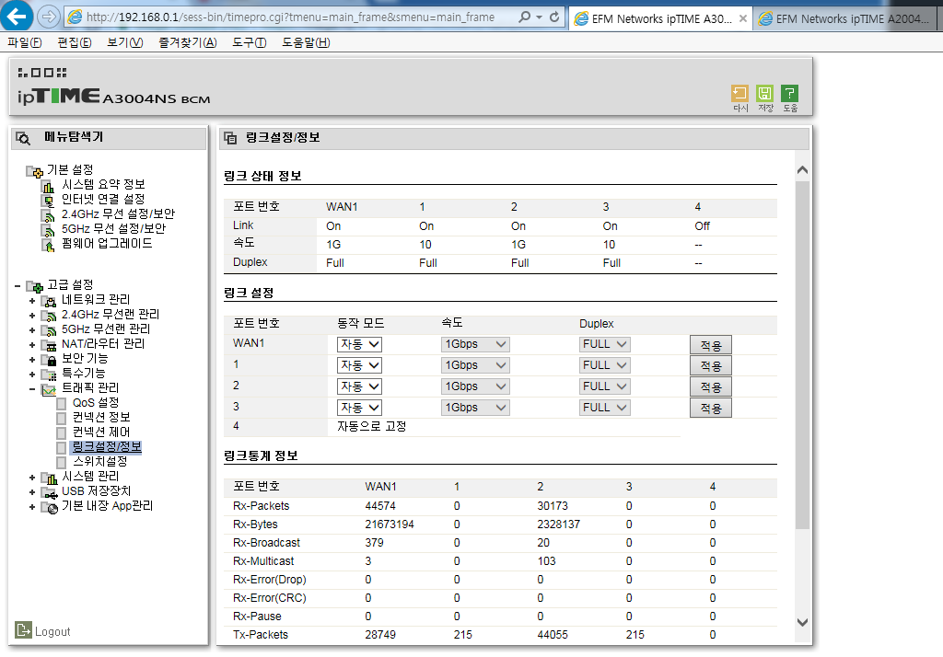Click the green 저장 (save) icon
Screen dimensions: 943x657
click(764, 93)
